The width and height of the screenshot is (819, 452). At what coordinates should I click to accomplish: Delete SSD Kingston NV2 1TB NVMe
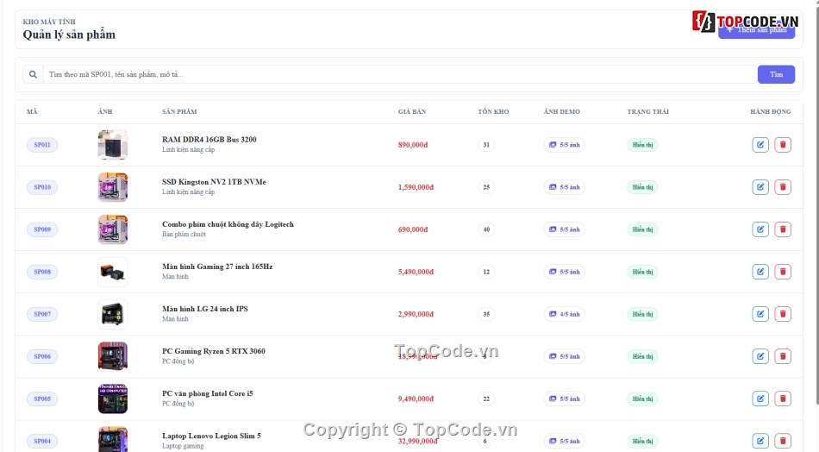pos(783,187)
